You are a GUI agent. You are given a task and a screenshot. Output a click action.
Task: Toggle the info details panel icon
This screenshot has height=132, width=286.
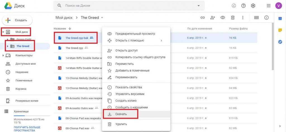[x=266, y=18]
